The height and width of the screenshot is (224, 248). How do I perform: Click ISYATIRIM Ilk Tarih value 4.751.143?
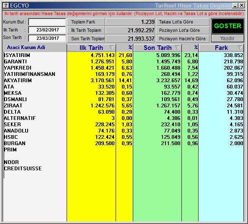click(x=103, y=55)
